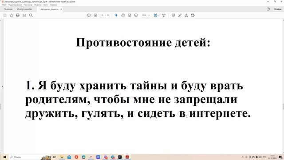This screenshot has height=160, width=284.
Task: Activate the Hand pan tool
Action: click(123, 16)
